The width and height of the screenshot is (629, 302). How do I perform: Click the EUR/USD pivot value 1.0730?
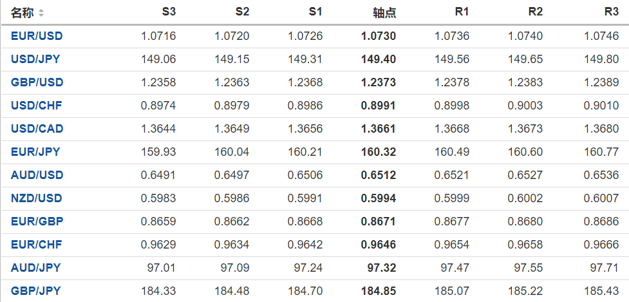379,36
